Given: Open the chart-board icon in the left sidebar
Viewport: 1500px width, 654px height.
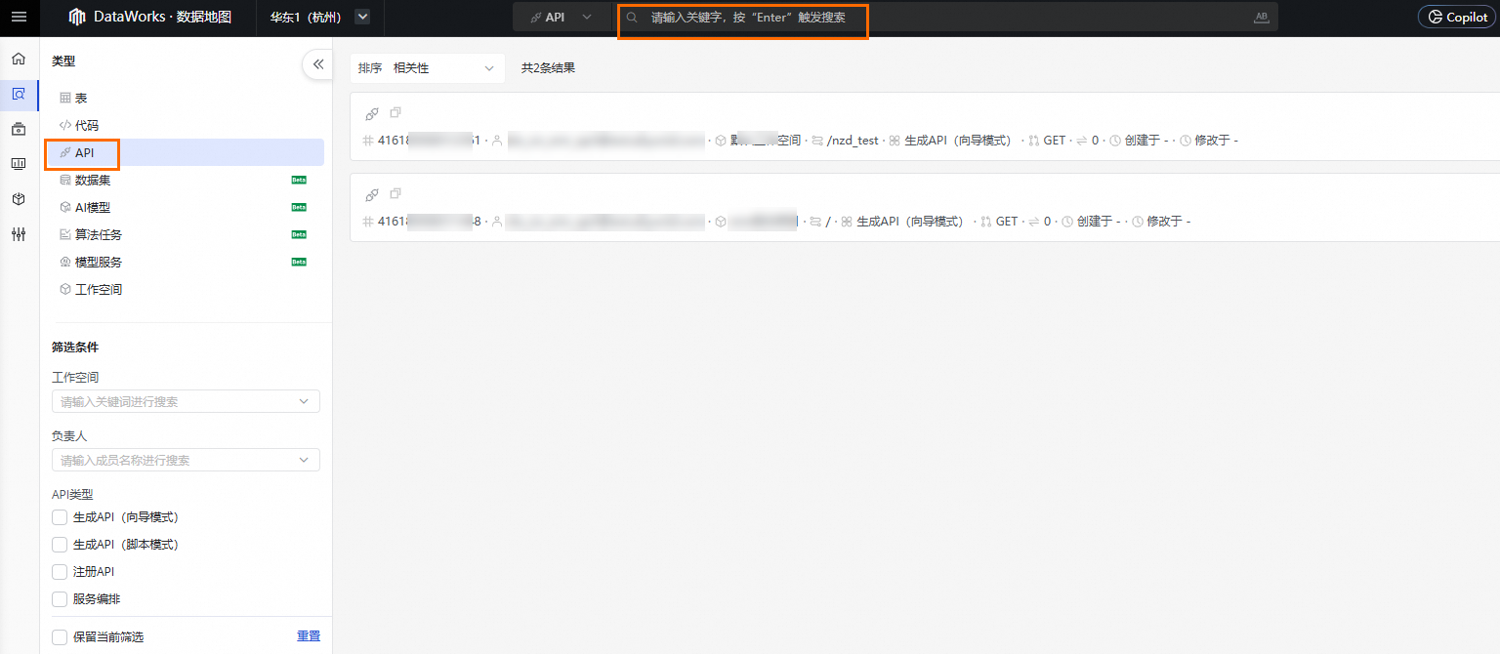Looking at the screenshot, I should point(19,164).
